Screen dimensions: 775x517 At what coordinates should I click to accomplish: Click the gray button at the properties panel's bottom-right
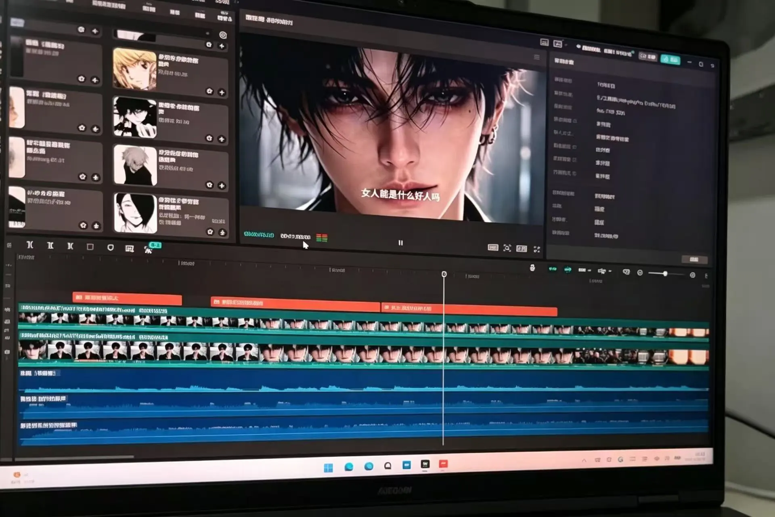(x=694, y=259)
